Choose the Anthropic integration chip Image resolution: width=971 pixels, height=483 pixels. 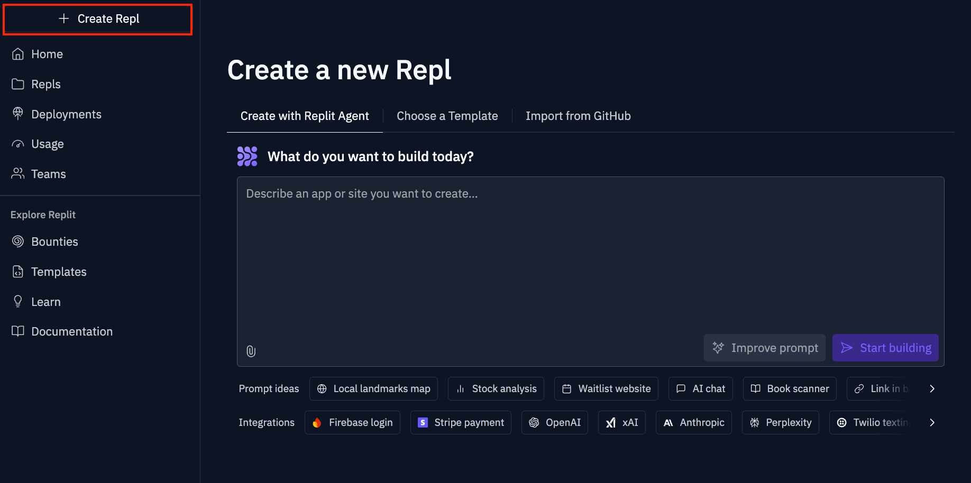pyautogui.click(x=694, y=422)
